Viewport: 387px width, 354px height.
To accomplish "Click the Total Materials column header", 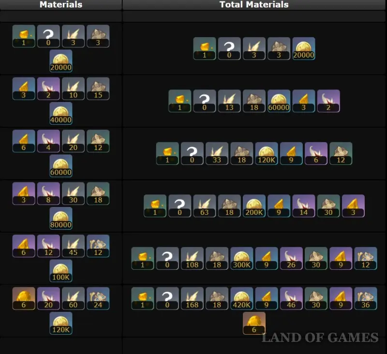I will click(254, 5).
